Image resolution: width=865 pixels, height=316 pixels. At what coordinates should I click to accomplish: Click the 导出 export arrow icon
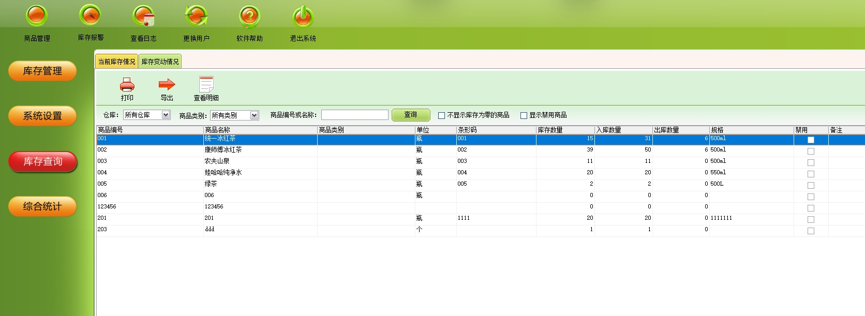(x=167, y=85)
